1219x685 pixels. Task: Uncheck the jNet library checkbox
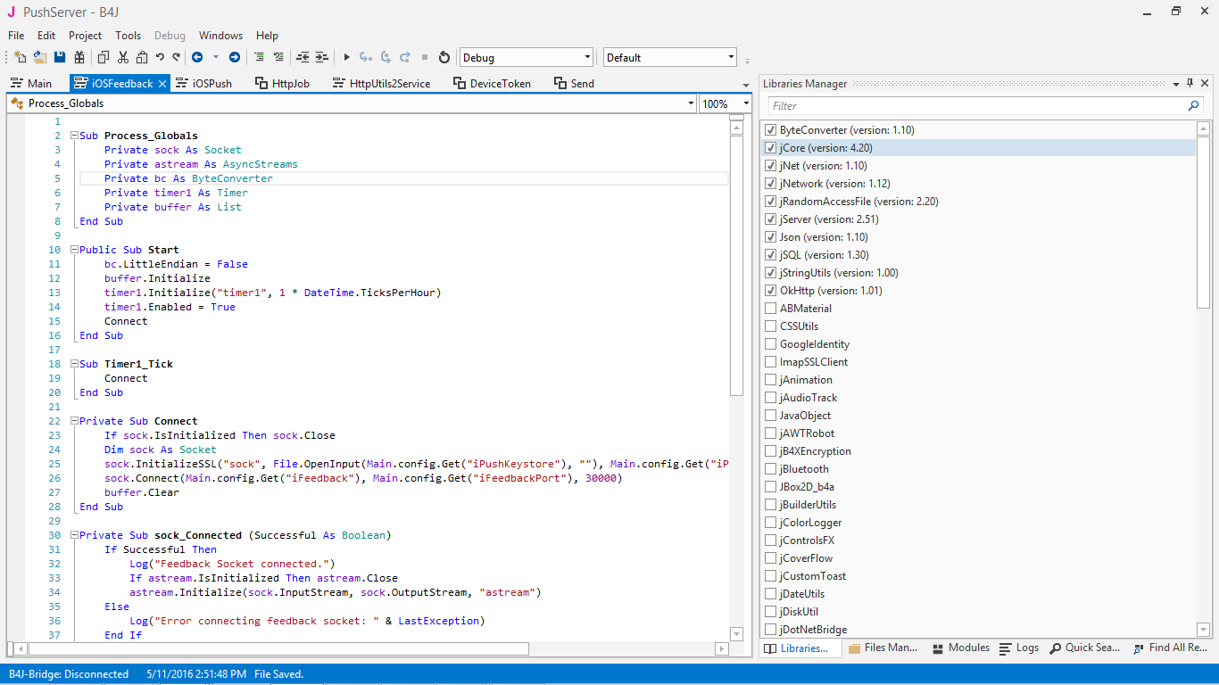771,166
